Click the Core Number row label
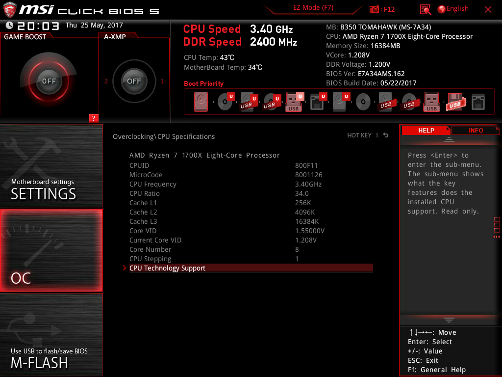The height and width of the screenshot is (377, 502). tap(150, 249)
